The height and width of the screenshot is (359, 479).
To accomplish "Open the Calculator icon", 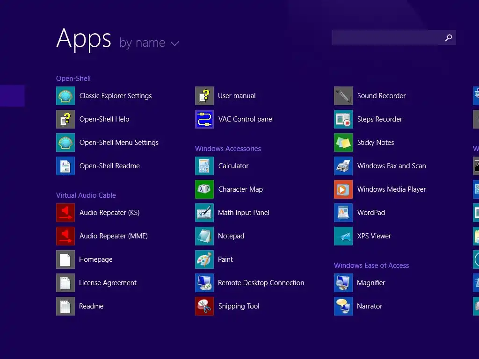I will click(204, 166).
